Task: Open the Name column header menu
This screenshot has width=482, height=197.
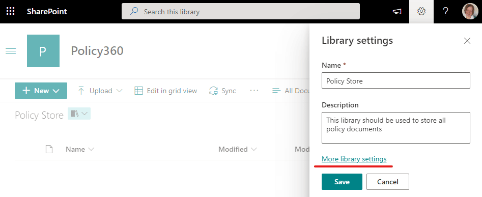Action: click(80, 149)
